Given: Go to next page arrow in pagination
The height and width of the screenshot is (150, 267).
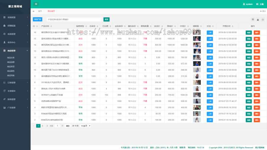Looking at the screenshot, I should 47,126.
